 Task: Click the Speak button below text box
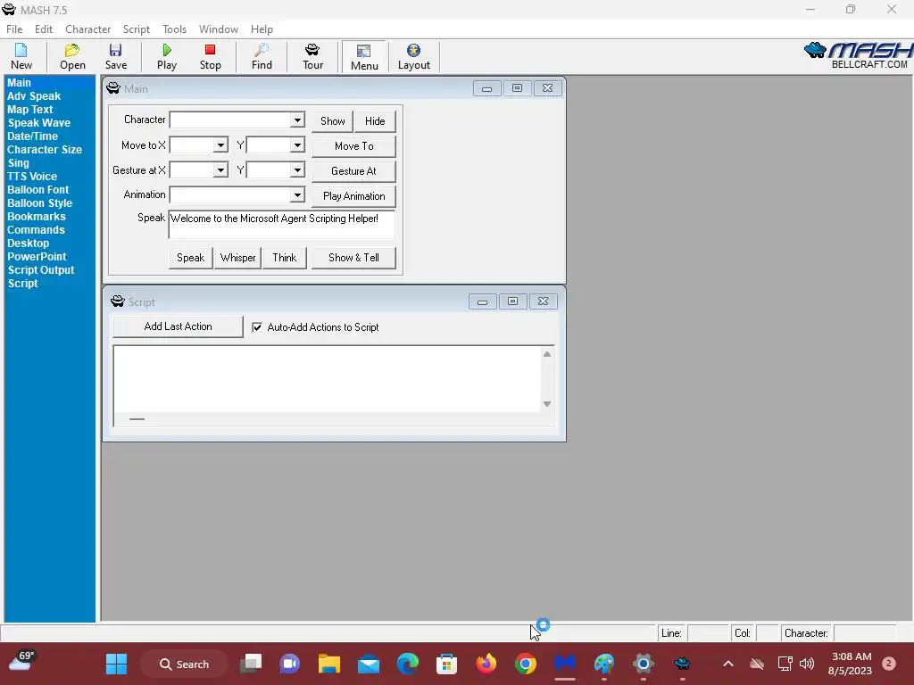click(x=191, y=258)
